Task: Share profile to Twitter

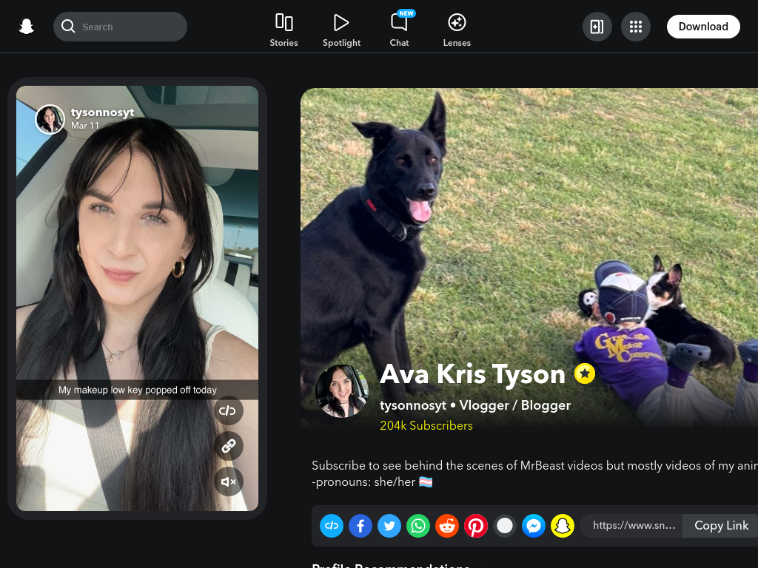Action: (x=389, y=526)
